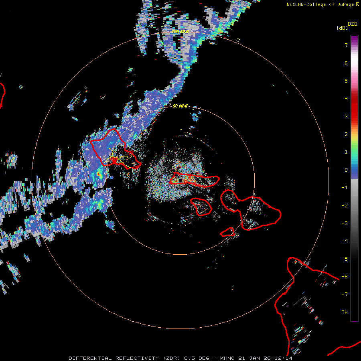361x361 pixels.
Task: Click the red 3 dB band of color bar
Action: 354,116
